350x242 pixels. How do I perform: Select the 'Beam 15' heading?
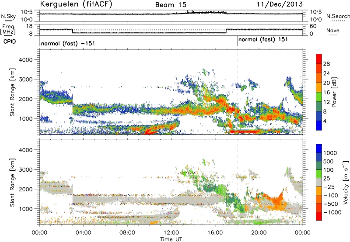pos(171,5)
